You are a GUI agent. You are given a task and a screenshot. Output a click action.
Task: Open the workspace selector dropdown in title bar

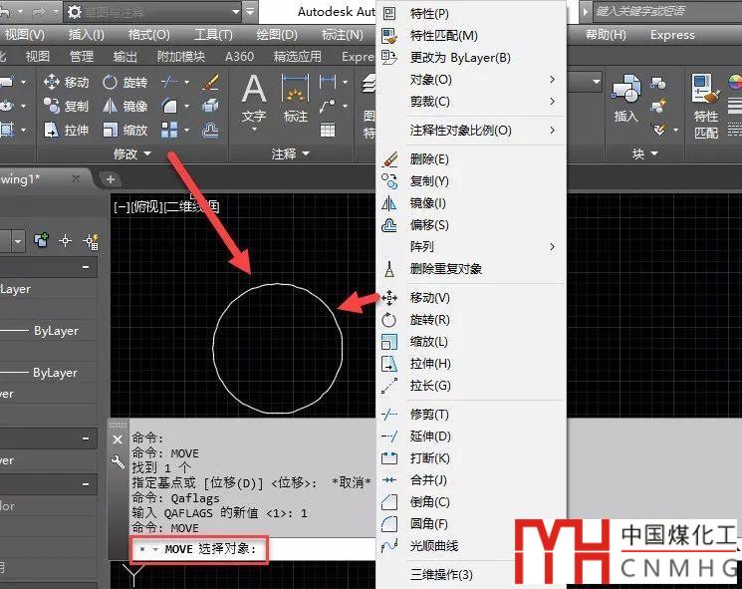(x=234, y=12)
